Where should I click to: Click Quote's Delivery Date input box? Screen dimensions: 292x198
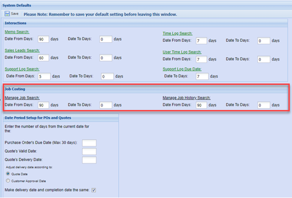click(89, 160)
